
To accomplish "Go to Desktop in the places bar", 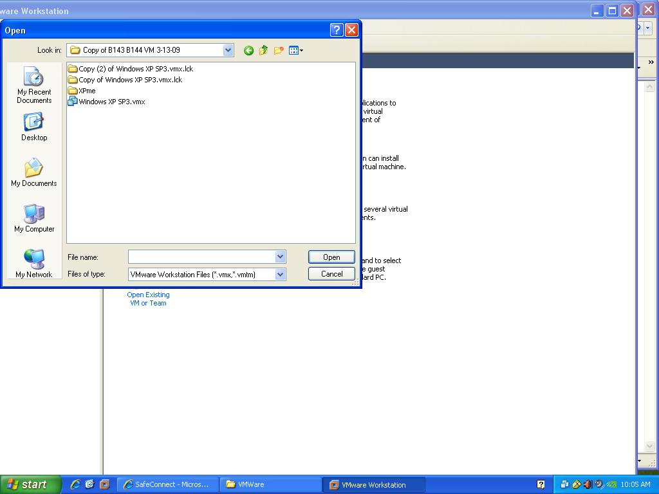I will point(34,127).
